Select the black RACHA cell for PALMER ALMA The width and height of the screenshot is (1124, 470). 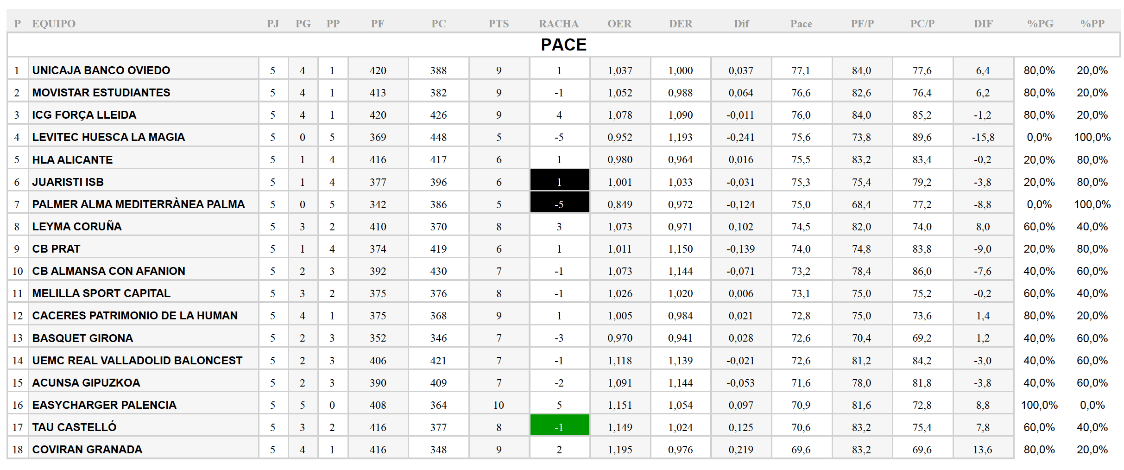[x=559, y=204]
